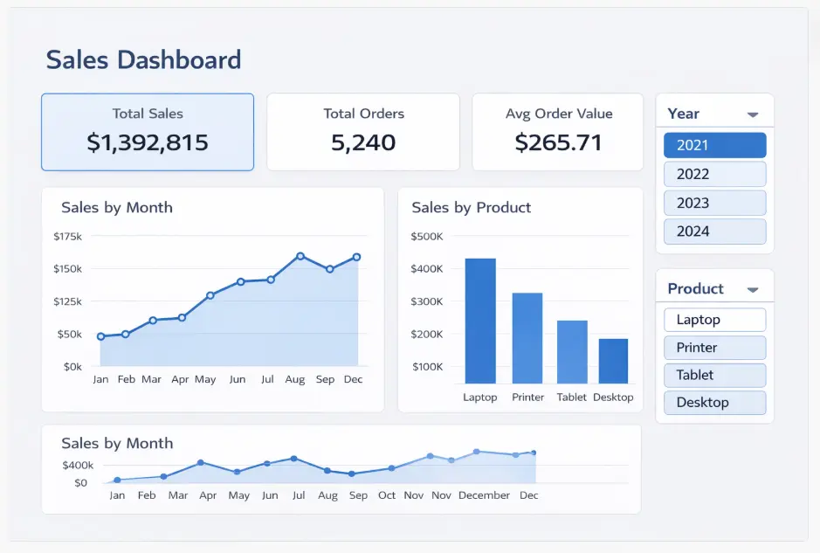Click the Year slicer header text

(x=683, y=114)
